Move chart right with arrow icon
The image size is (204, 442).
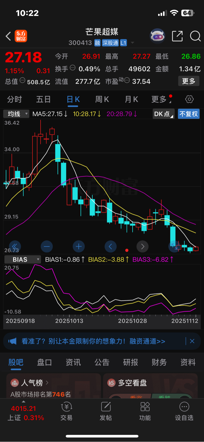click(x=142, y=246)
